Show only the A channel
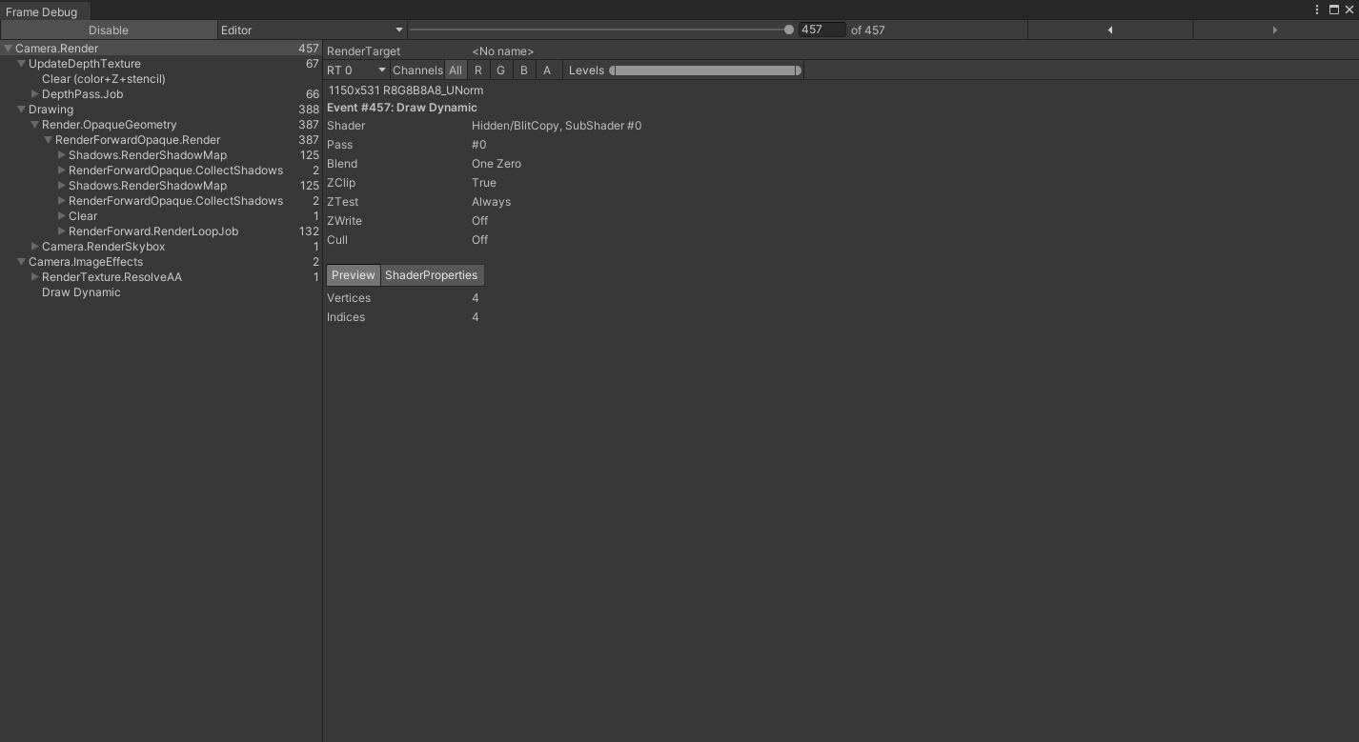 (x=547, y=70)
